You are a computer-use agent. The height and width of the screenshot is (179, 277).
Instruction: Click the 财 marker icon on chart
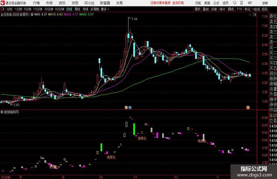click(130, 108)
